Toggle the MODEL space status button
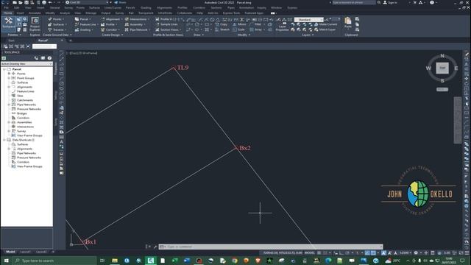 point(309,253)
